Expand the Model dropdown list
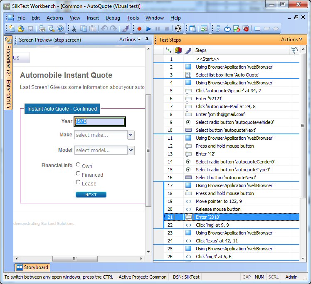Viewport: 311px width, 284px height. tap(131, 151)
